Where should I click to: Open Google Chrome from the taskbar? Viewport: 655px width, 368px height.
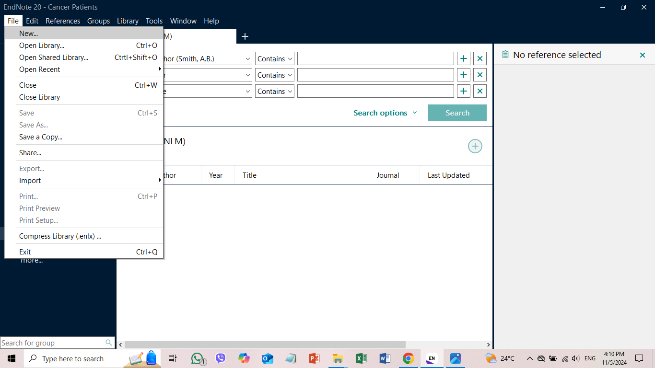point(409,358)
